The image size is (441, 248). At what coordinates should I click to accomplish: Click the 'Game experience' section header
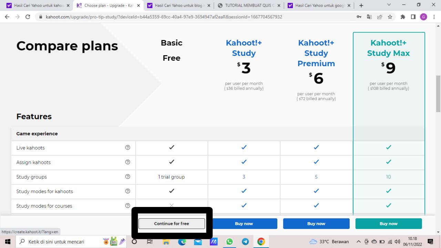click(37, 133)
